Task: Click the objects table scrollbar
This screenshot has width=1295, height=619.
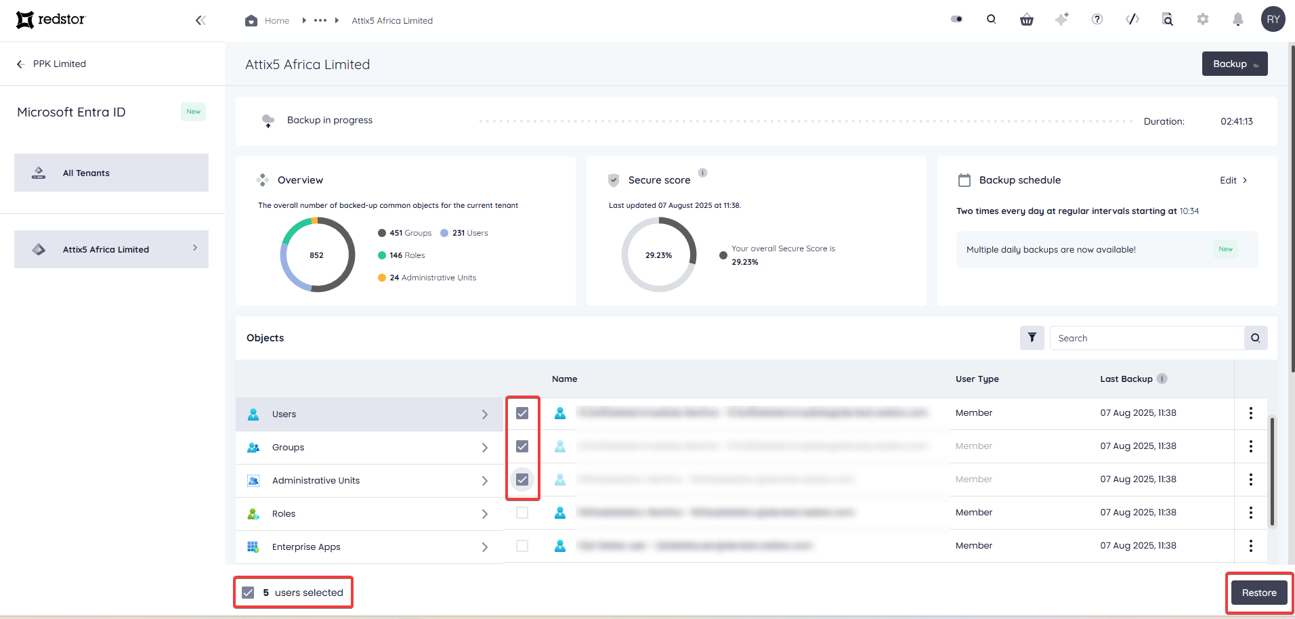Action: click(x=1273, y=471)
